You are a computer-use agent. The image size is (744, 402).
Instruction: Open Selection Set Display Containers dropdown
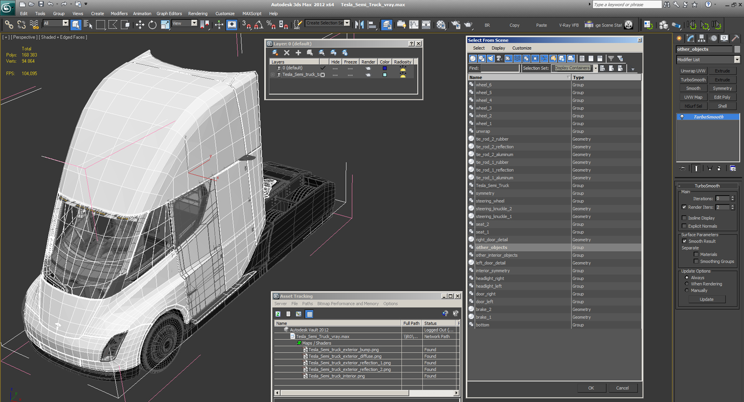pyautogui.click(x=596, y=68)
